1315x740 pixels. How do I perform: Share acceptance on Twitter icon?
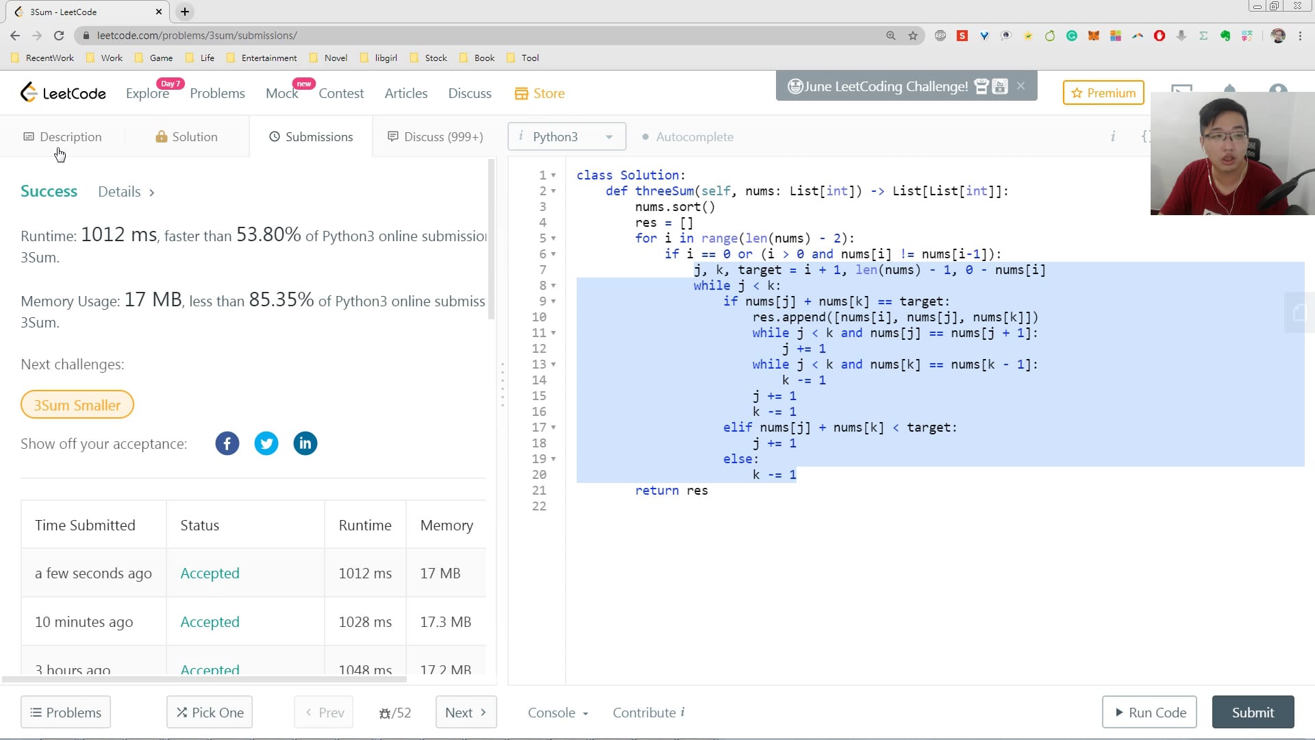click(x=266, y=443)
